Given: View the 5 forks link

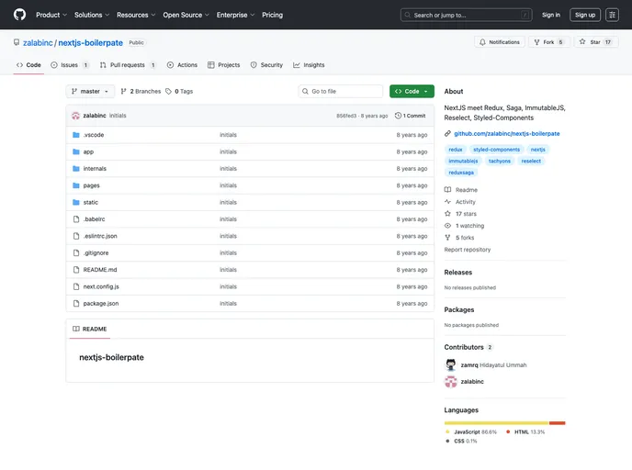Looking at the screenshot, I should (x=459, y=238).
